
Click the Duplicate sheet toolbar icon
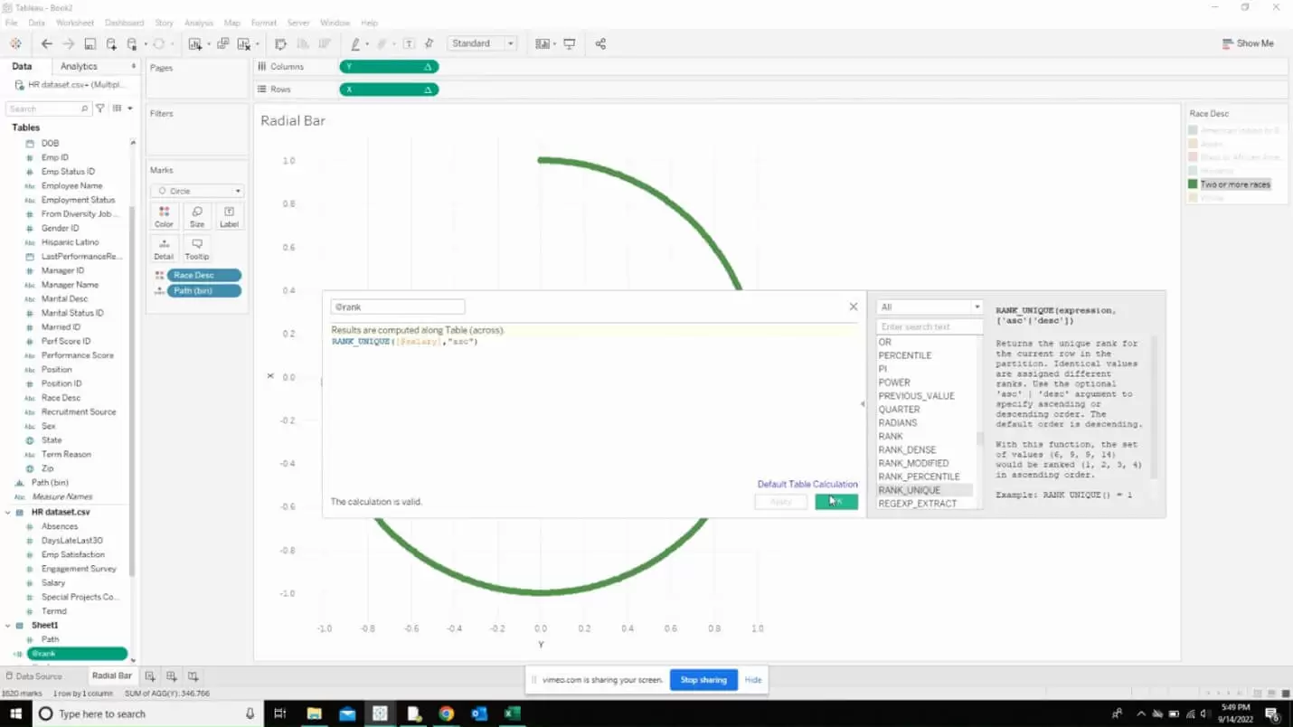(222, 43)
